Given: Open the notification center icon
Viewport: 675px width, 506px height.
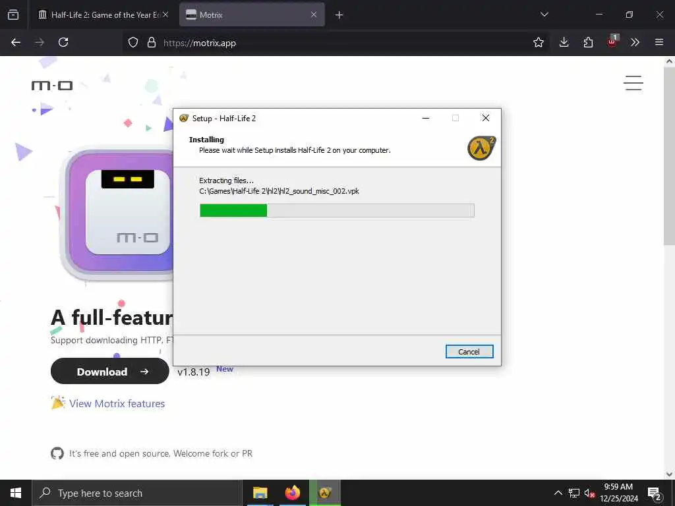Looking at the screenshot, I should 655,493.
